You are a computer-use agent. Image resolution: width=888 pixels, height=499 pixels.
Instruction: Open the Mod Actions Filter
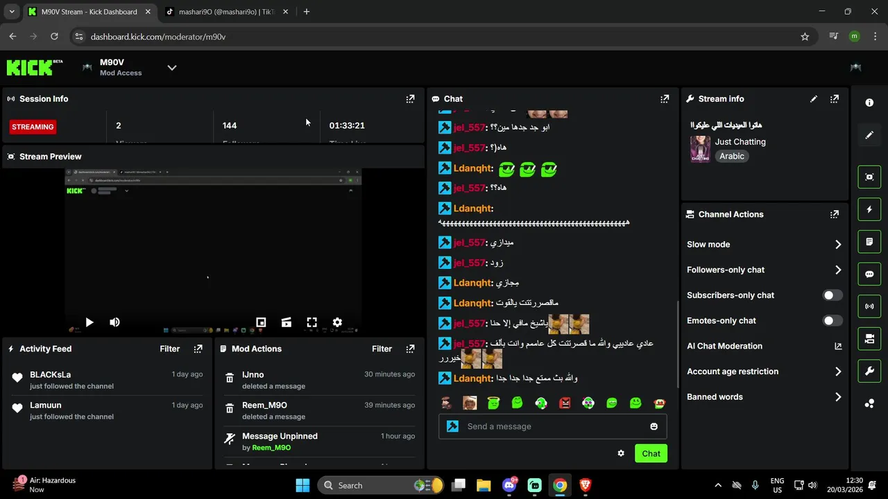pos(382,349)
